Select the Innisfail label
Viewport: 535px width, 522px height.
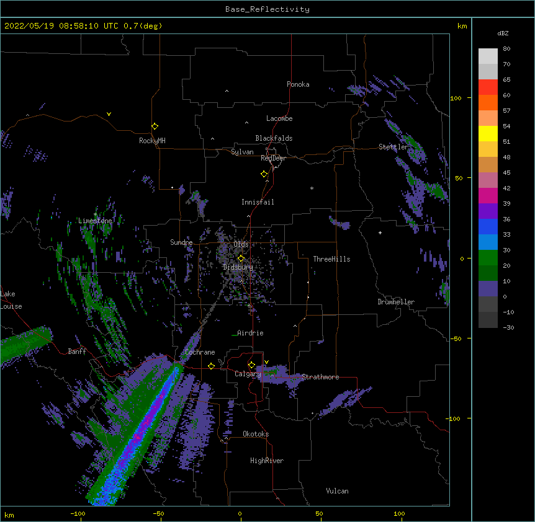[258, 202]
